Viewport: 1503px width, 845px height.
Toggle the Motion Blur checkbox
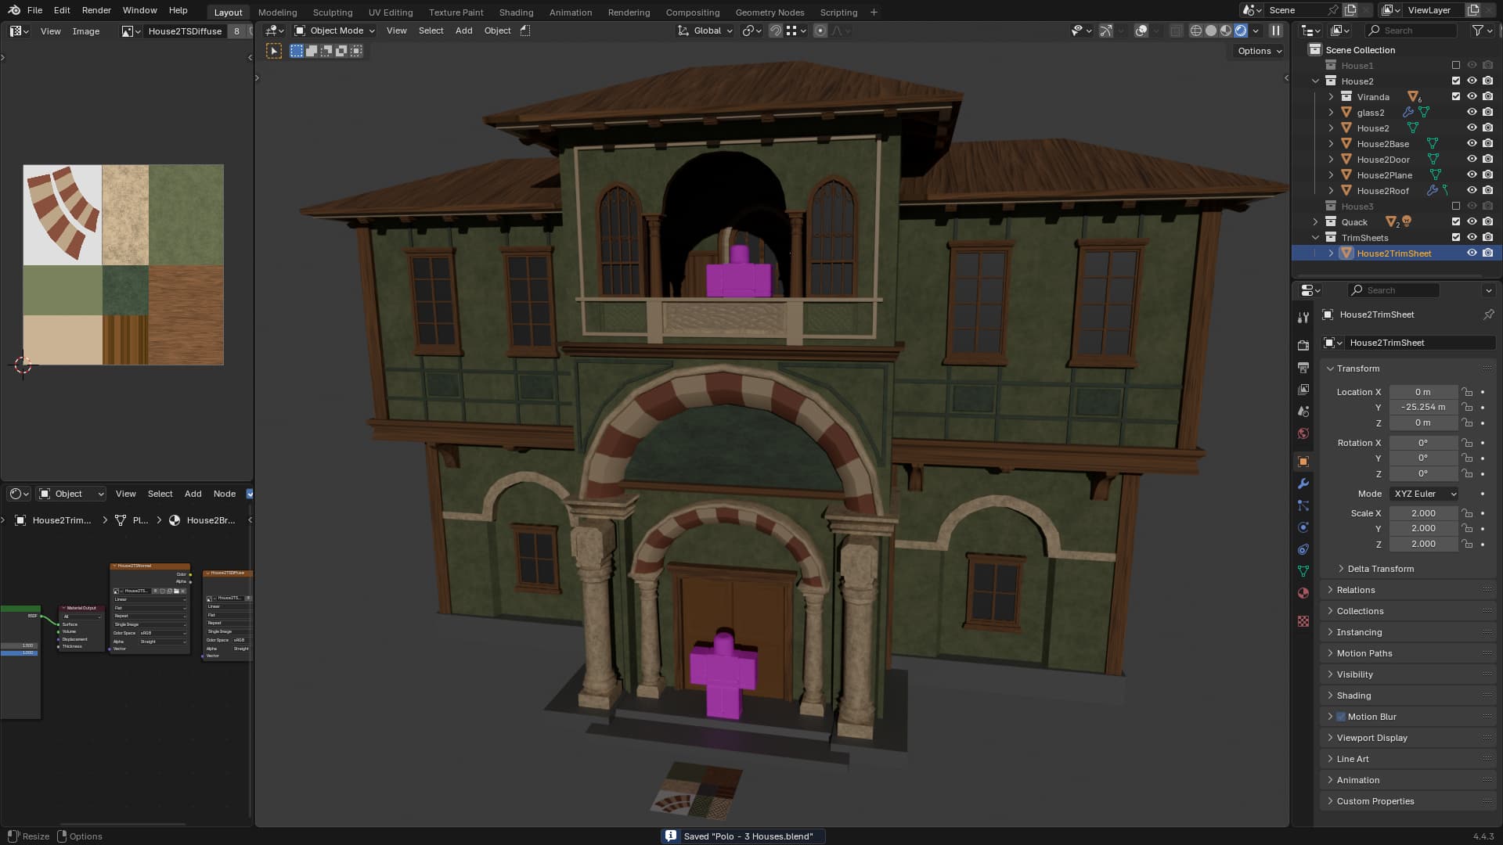coord(1341,717)
